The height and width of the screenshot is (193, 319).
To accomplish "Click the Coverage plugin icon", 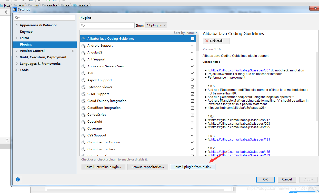I will click(x=83, y=128).
